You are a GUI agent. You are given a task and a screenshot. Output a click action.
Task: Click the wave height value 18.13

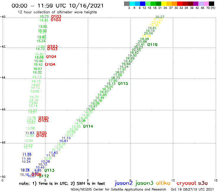click(111, 84)
